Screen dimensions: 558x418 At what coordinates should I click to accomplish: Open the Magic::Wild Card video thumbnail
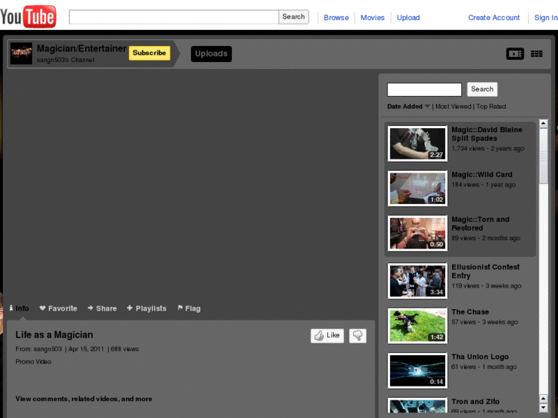coord(417,189)
